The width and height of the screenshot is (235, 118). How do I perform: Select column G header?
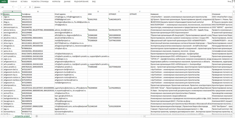(x=181, y=12)
